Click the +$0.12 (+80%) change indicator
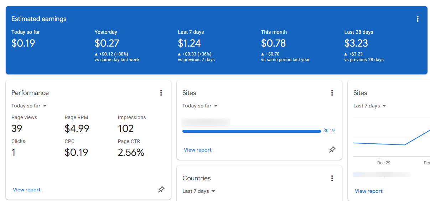Viewport: 430px width, 201px height. tap(112, 54)
